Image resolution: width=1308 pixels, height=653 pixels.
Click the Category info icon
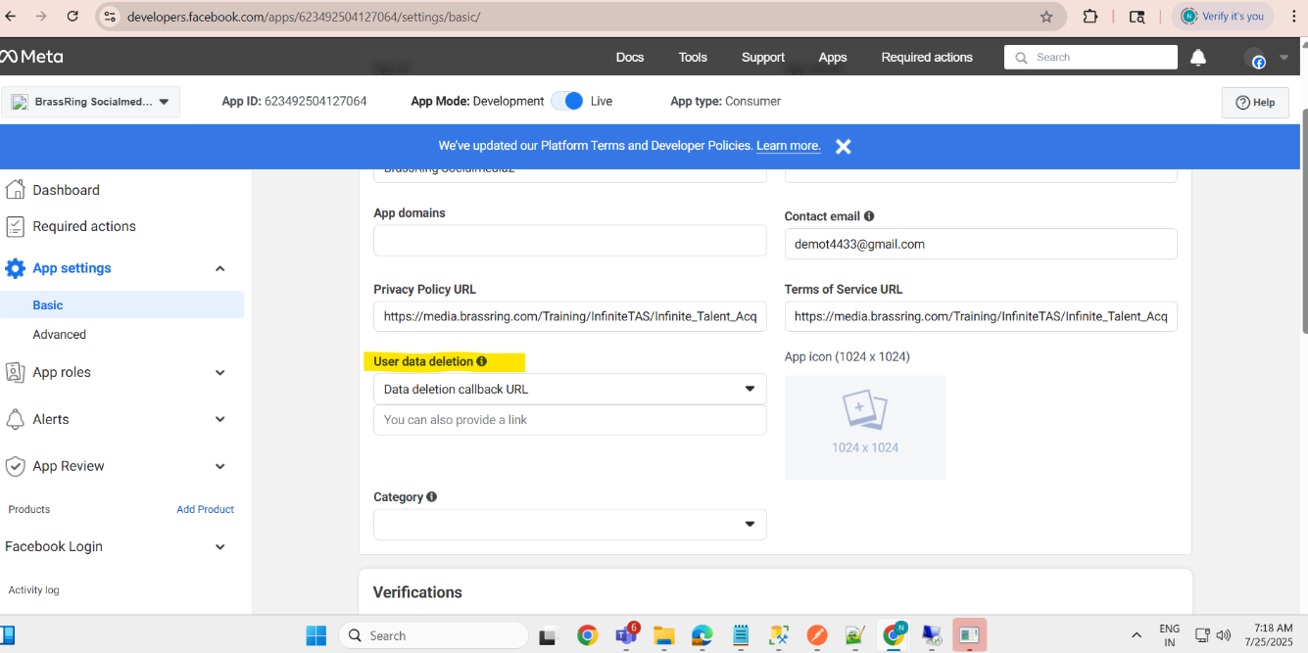coord(431,497)
